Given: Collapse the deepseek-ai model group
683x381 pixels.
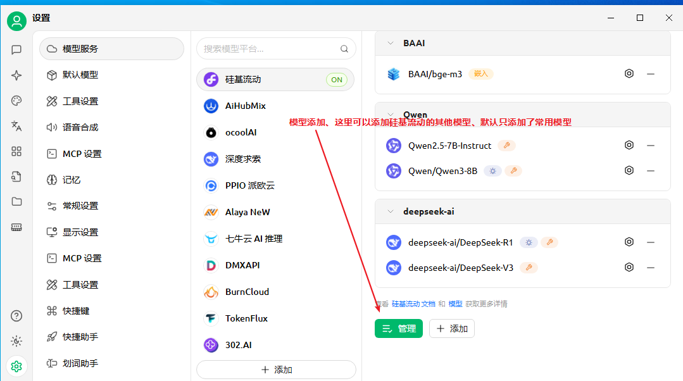Looking at the screenshot, I should [x=391, y=211].
